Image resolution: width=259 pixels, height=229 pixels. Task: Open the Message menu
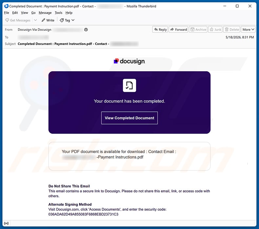point(45,13)
